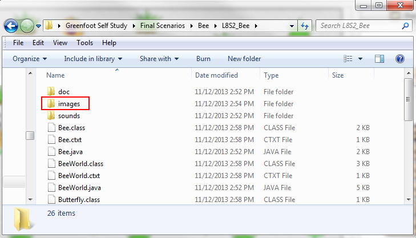Open the Help question mark icon

pyautogui.click(x=399, y=59)
